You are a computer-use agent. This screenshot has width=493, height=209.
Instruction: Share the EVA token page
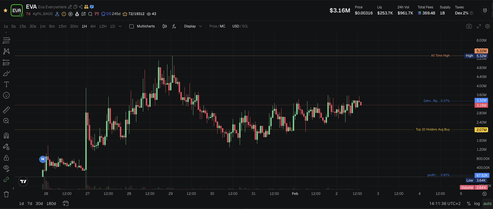(x=81, y=7)
